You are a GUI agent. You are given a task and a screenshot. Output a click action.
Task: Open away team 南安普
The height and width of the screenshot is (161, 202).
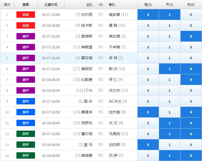point(115,15)
